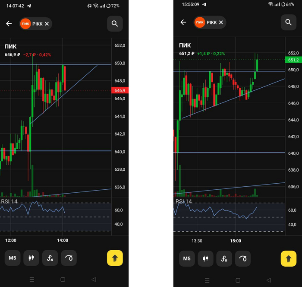Tap the back arrow in right screenshot
The height and width of the screenshot is (287, 302).
[x=183, y=22]
